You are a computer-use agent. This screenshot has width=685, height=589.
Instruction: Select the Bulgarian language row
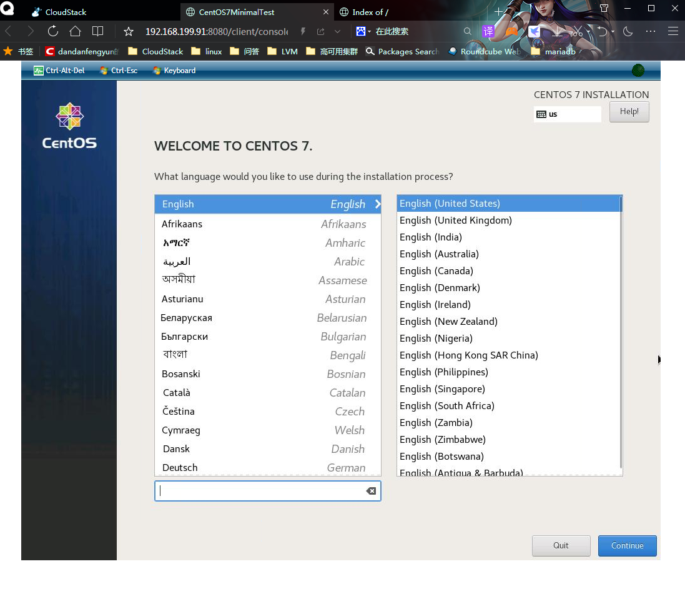[267, 337]
